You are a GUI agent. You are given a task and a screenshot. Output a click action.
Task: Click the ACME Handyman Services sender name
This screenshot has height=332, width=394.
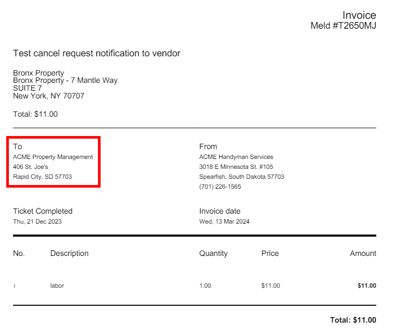[x=236, y=157]
